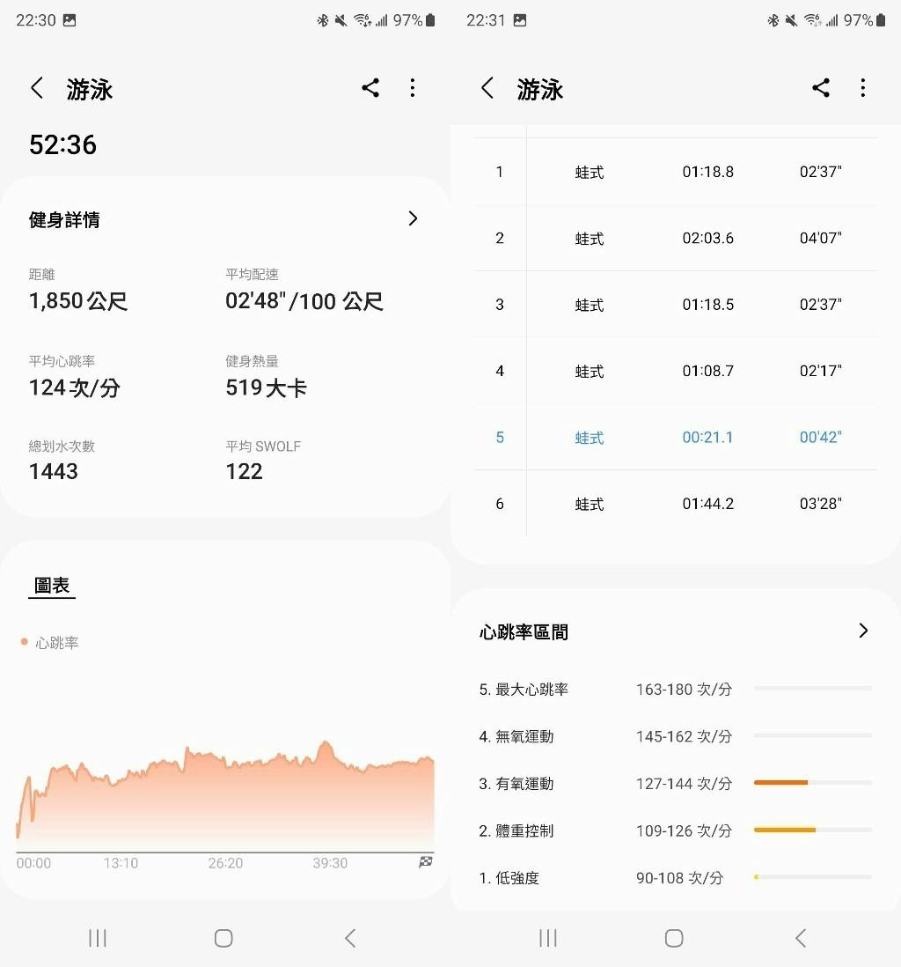Screen dimensions: 901x967
Task: Tap home button on left phone
Action: pos(223,938)
